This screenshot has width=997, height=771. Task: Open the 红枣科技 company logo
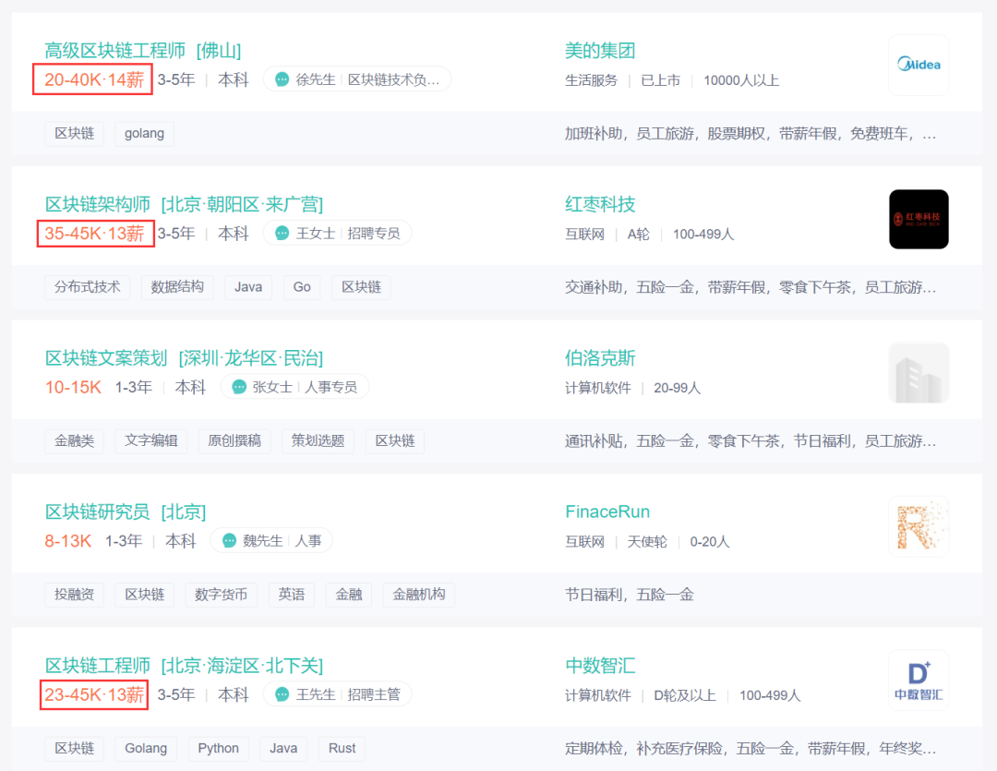coord(919,219)
